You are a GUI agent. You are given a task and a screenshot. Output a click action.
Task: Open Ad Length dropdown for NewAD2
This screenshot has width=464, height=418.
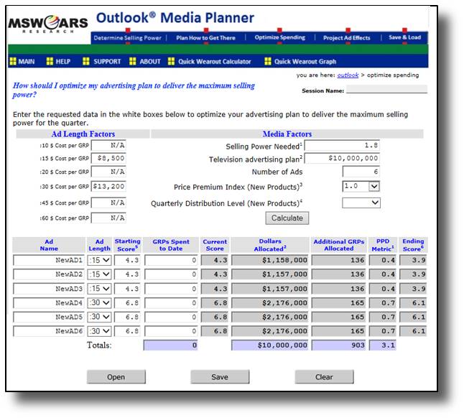point(99,274)
